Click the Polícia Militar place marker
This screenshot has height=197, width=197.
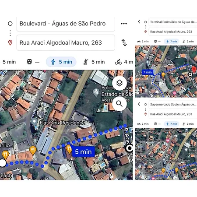pos(96,93)
